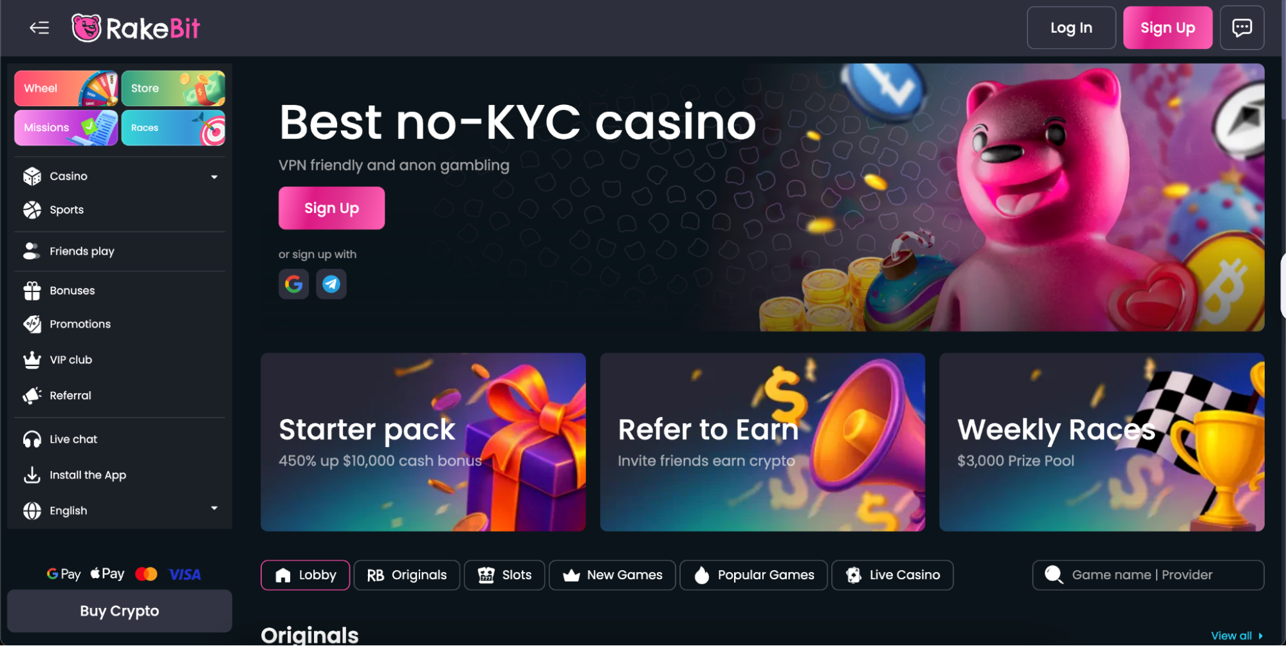Image resolution: width=1286 pixels, height=646 pixels.
Task: Open the Starter pack promo card
Action: point(423,442)
